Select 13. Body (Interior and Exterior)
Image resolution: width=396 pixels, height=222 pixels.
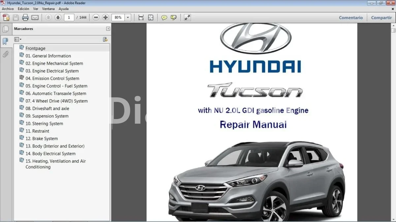coord(55,146)
